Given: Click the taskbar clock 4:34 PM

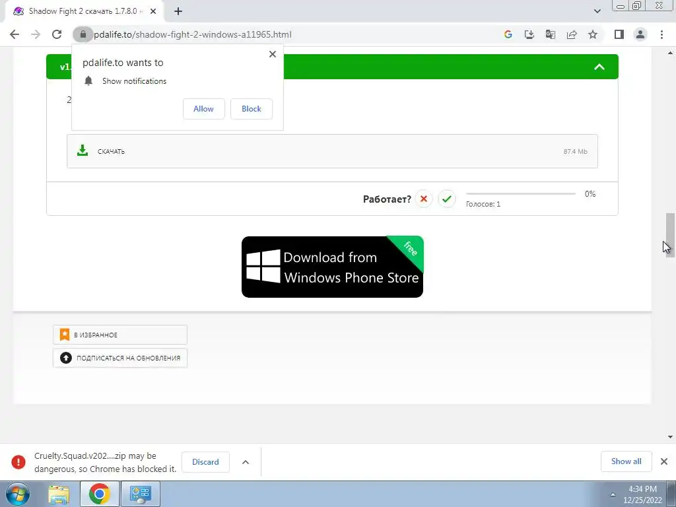Looking at the screenshot, I should (642, 494).
